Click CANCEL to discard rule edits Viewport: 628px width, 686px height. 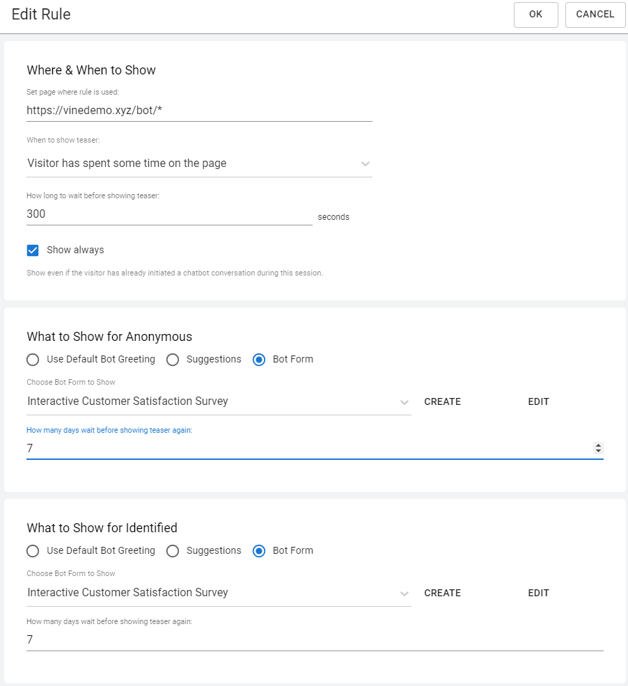(595, 15)
